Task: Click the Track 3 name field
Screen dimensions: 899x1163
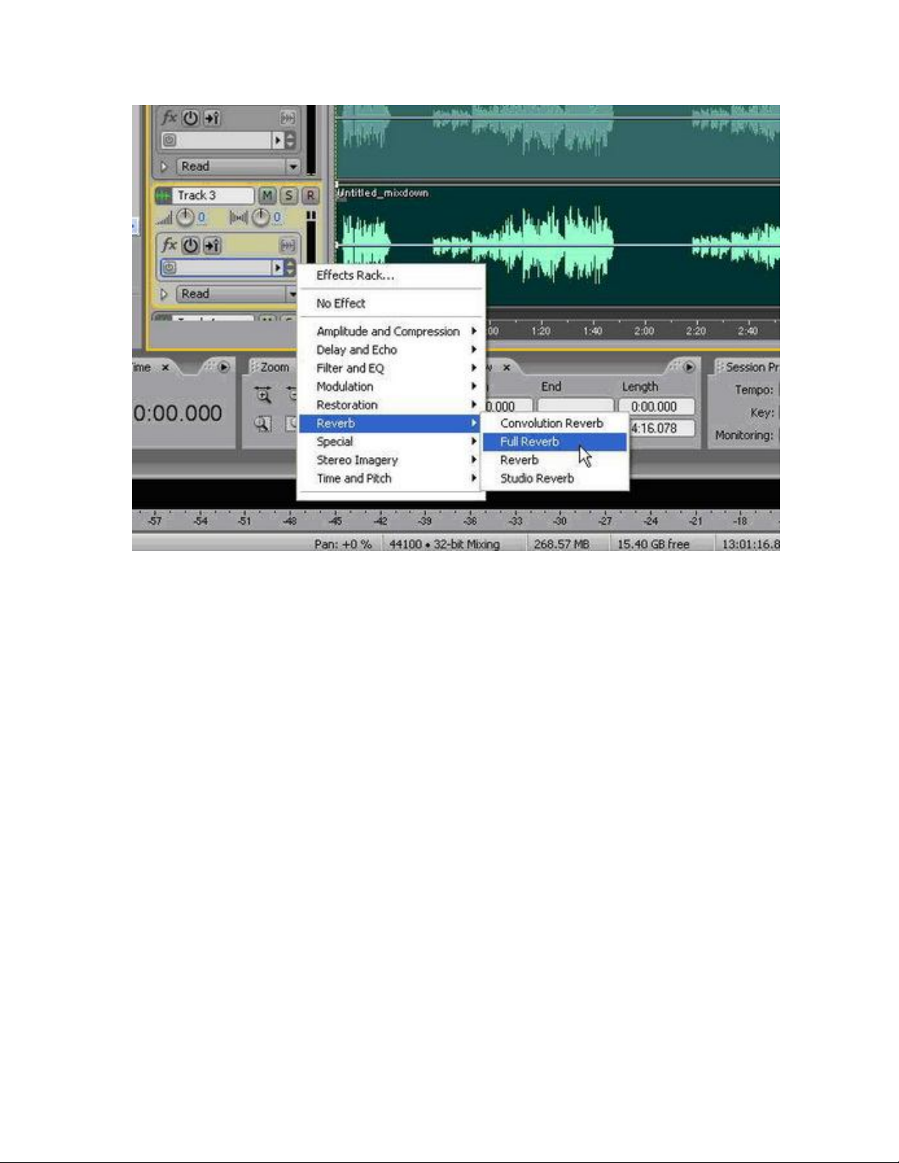Action: click(213, 196)
